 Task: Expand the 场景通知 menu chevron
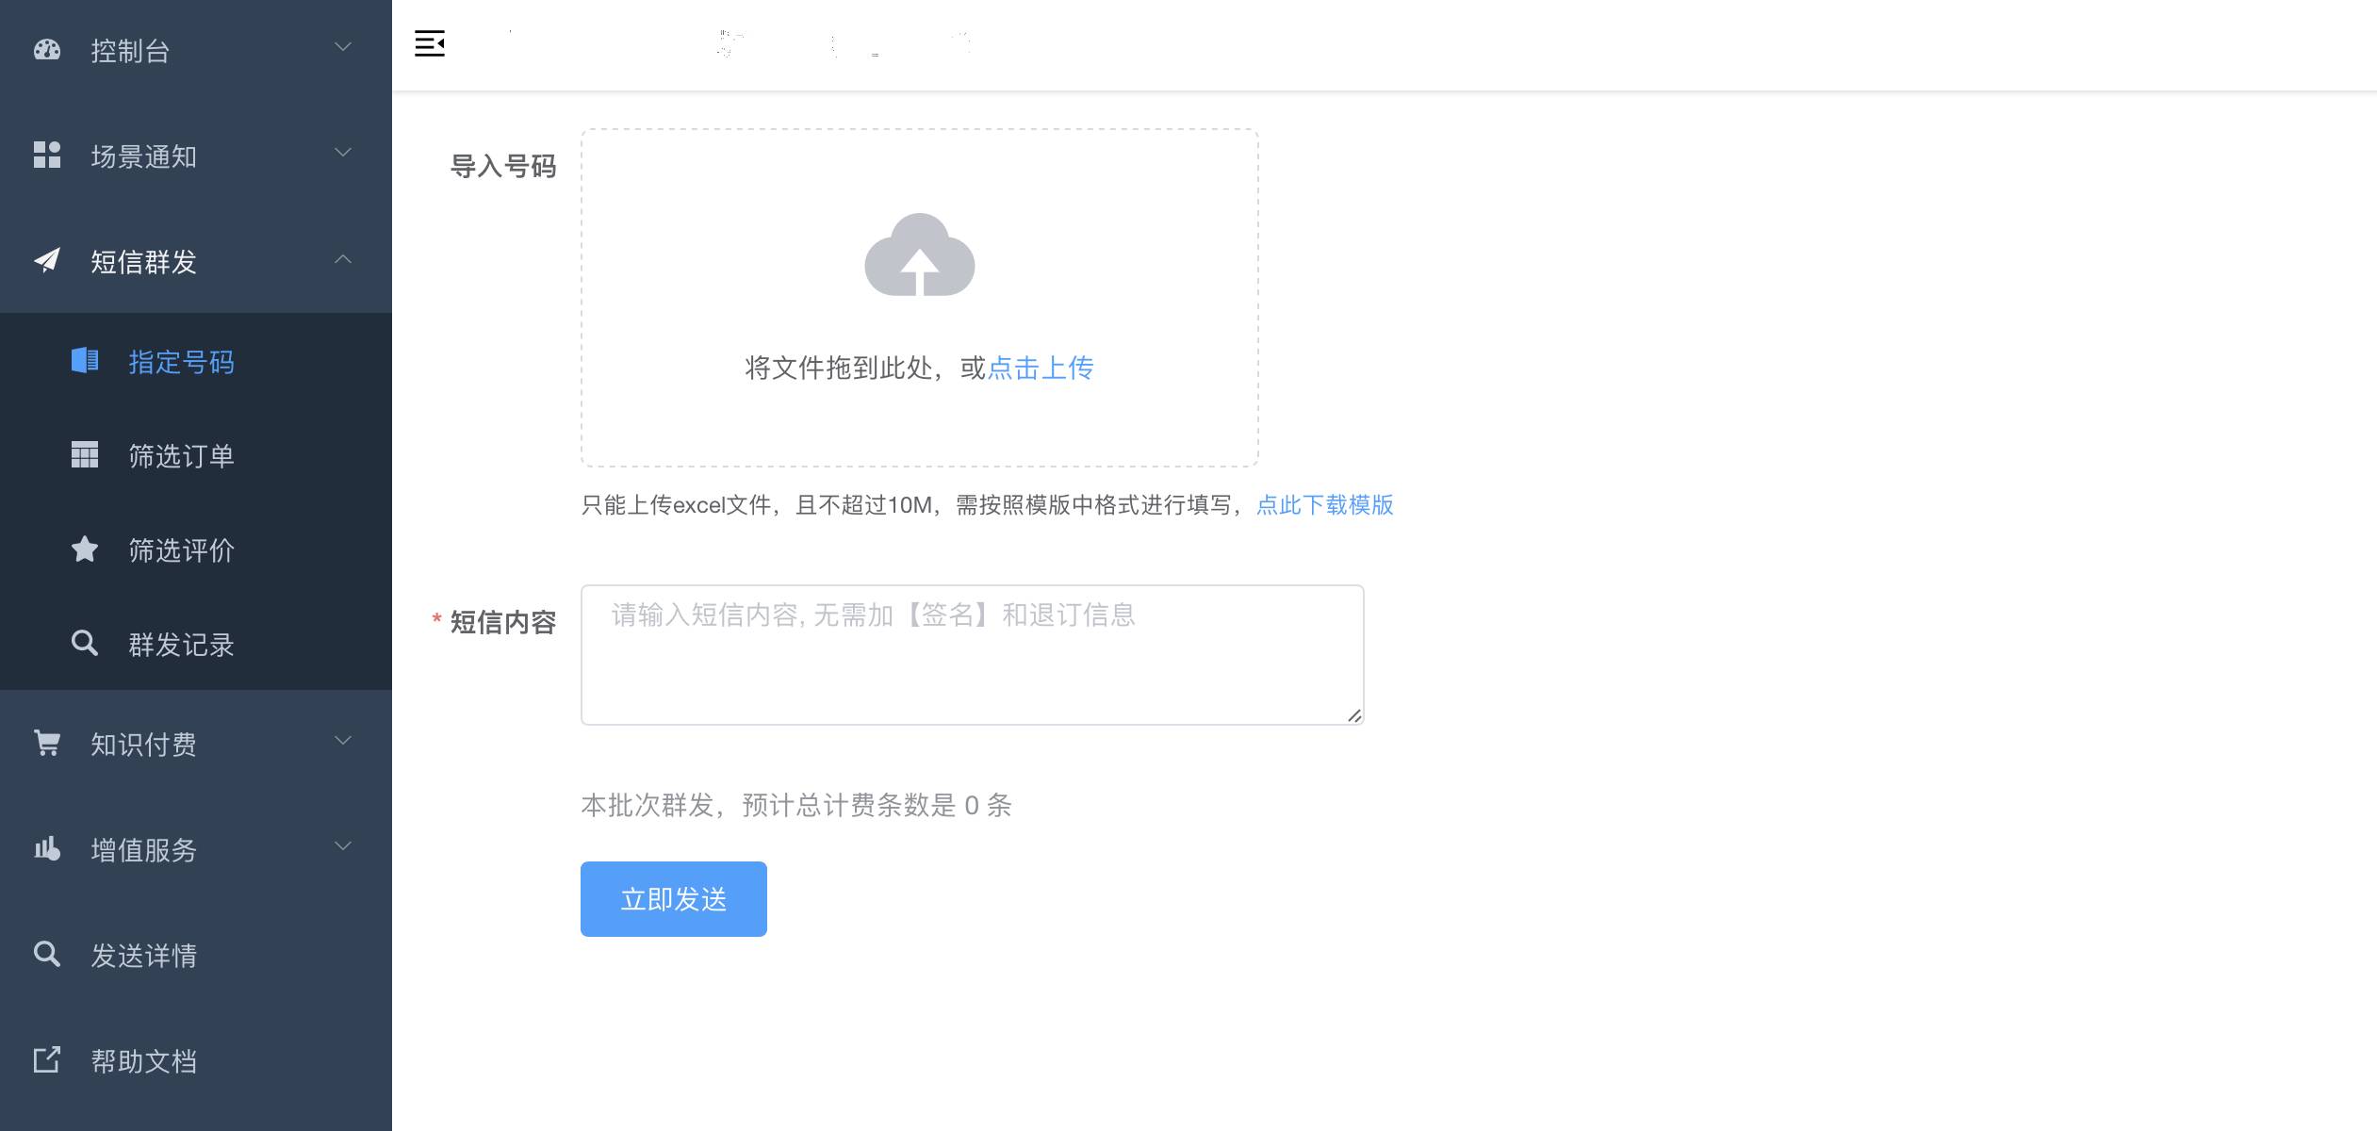(343, 153)
